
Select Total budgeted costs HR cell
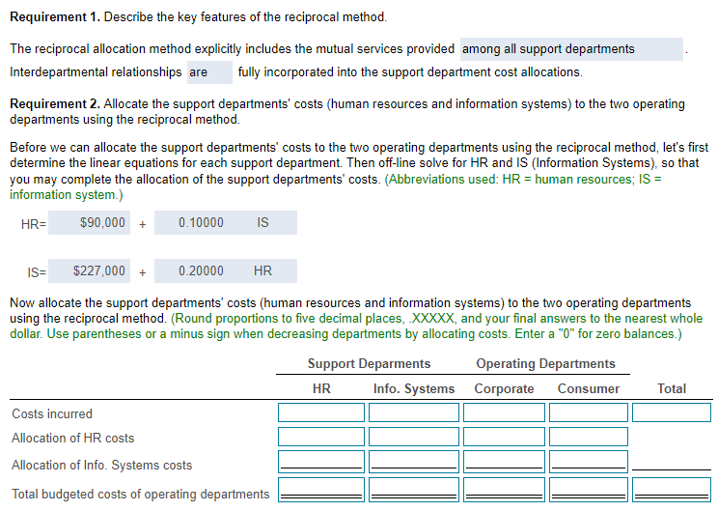click(321, 490)
